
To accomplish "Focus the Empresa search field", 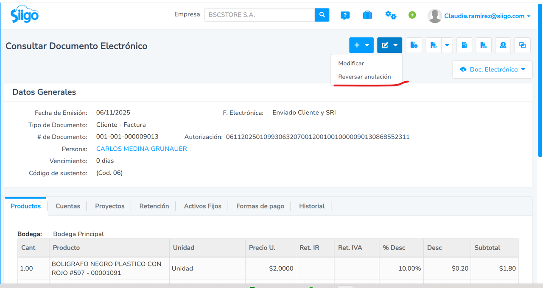I will (260, 15).
